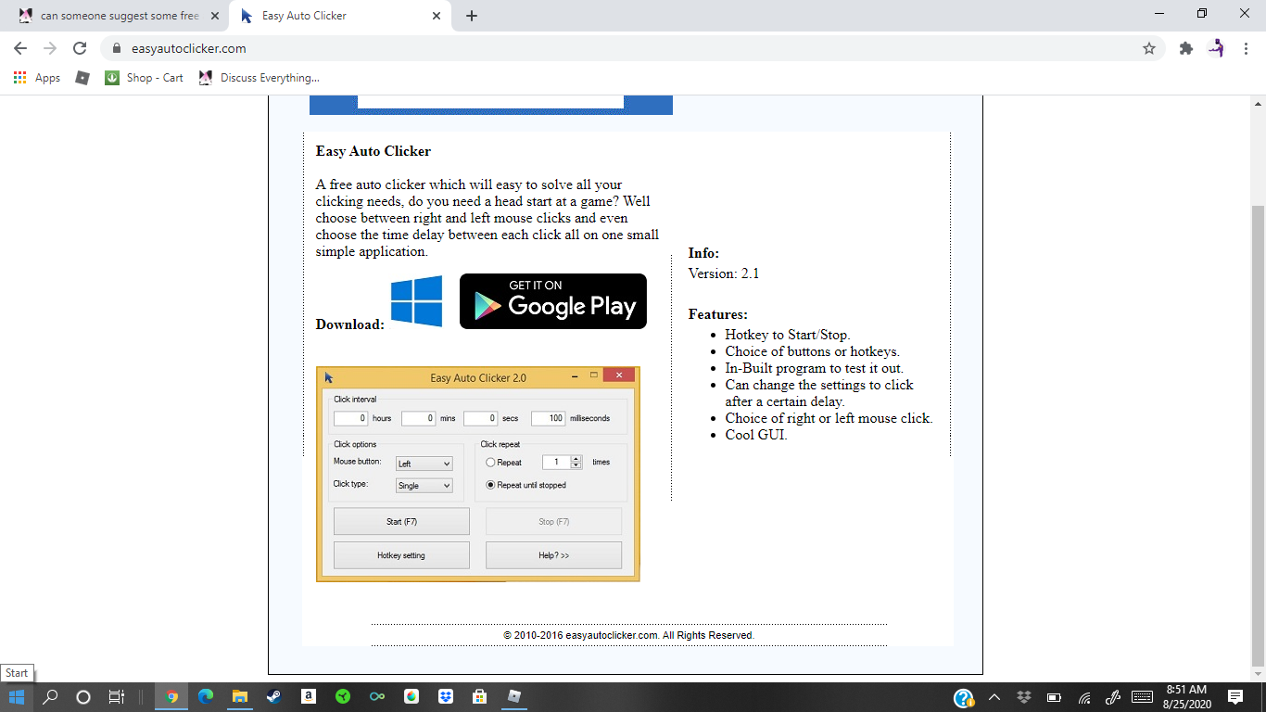Click the Chrome icon in the taskbar
Viewport: 1266px width, 712px height.
171,697
